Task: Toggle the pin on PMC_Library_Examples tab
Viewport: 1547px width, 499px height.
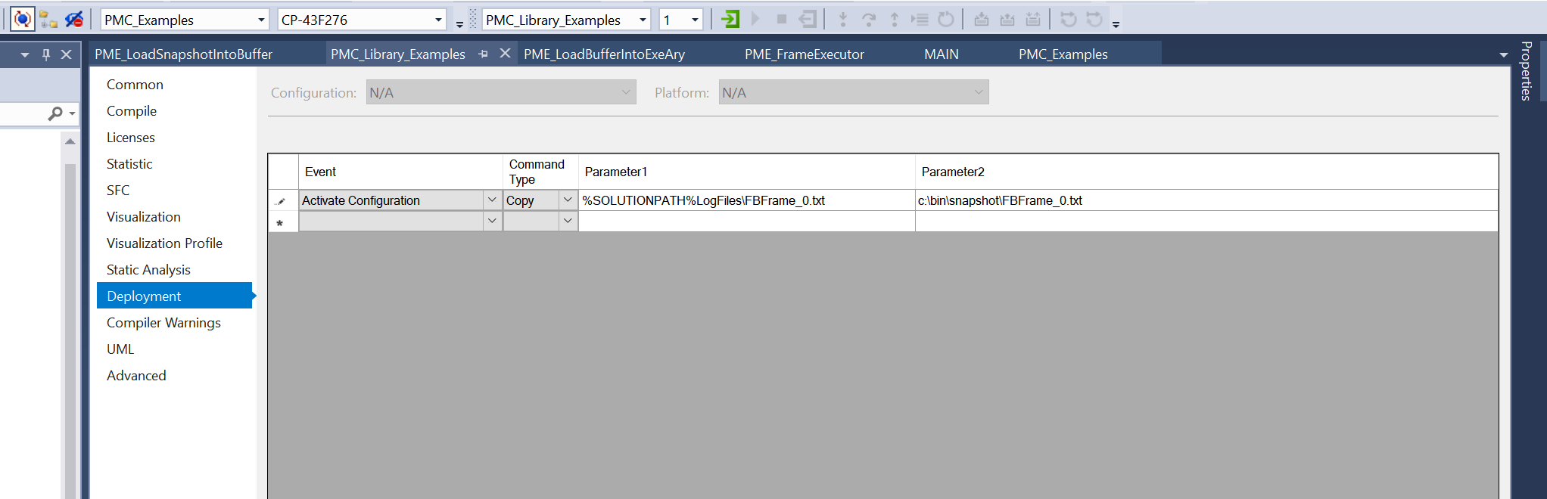Action: [483, 54]
